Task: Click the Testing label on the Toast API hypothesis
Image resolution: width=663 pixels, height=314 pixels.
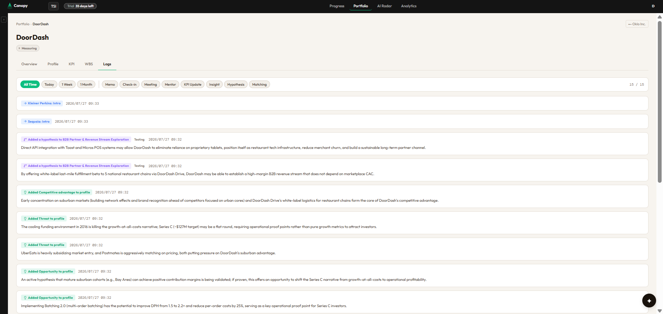Action: 139,140
